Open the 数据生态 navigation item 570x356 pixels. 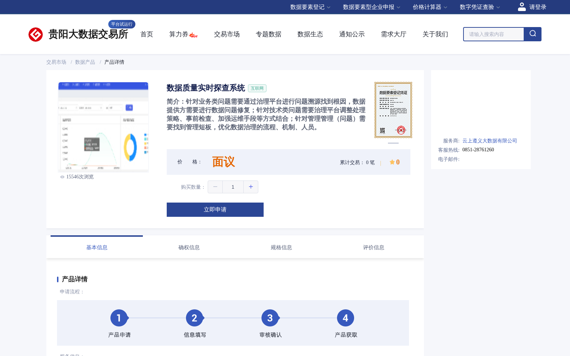click(310, 34)
